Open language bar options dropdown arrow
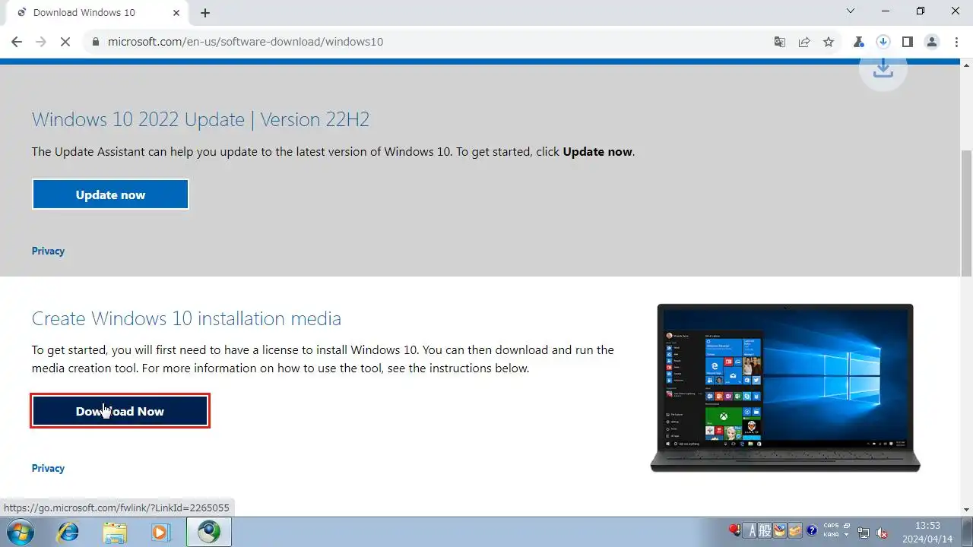 coord(846,535)
